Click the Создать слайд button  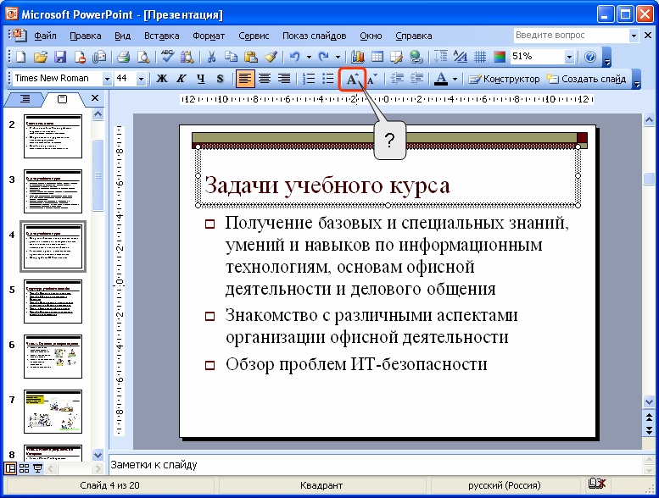point(586,79)
